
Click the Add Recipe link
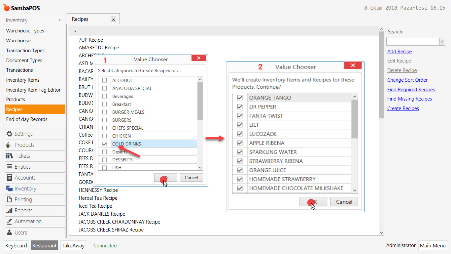tap(399, 52)
